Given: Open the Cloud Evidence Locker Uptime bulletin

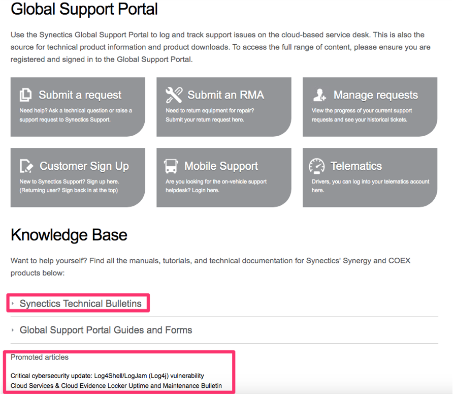Looking at the screenshot, I should tap(116, 386).
